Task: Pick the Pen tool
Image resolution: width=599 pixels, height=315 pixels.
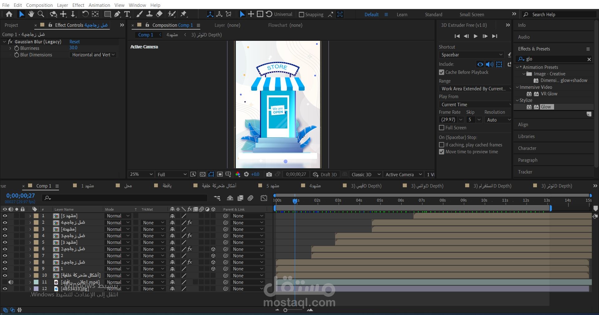Action: 117,14
